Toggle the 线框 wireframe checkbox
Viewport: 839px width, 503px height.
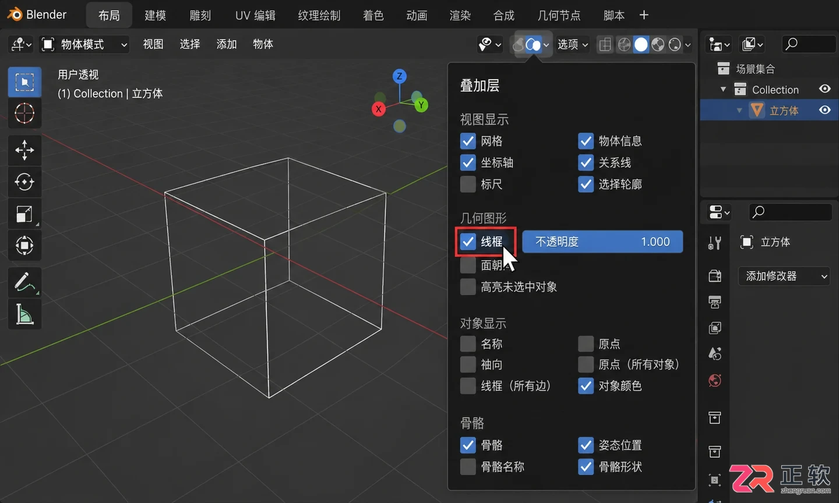coord(468,242)
